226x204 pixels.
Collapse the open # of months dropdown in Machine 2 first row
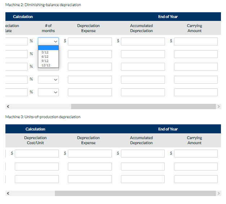pos(48,41)
